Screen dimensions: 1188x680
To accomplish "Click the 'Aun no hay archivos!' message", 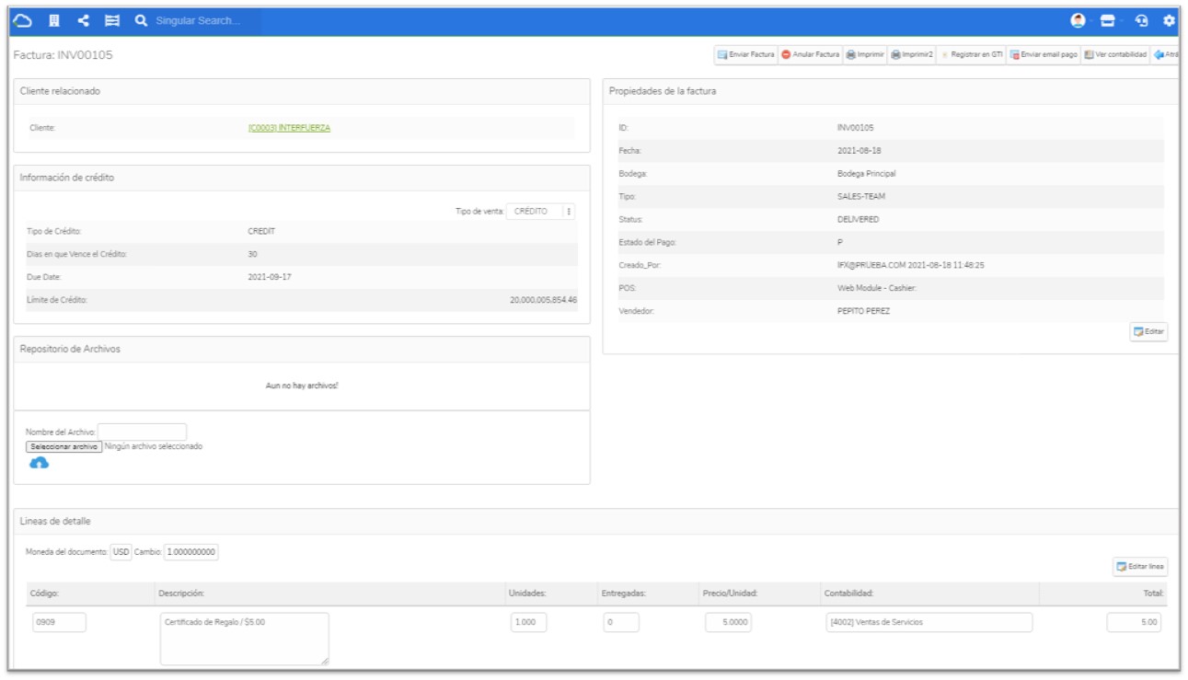I will click(302, 386).
